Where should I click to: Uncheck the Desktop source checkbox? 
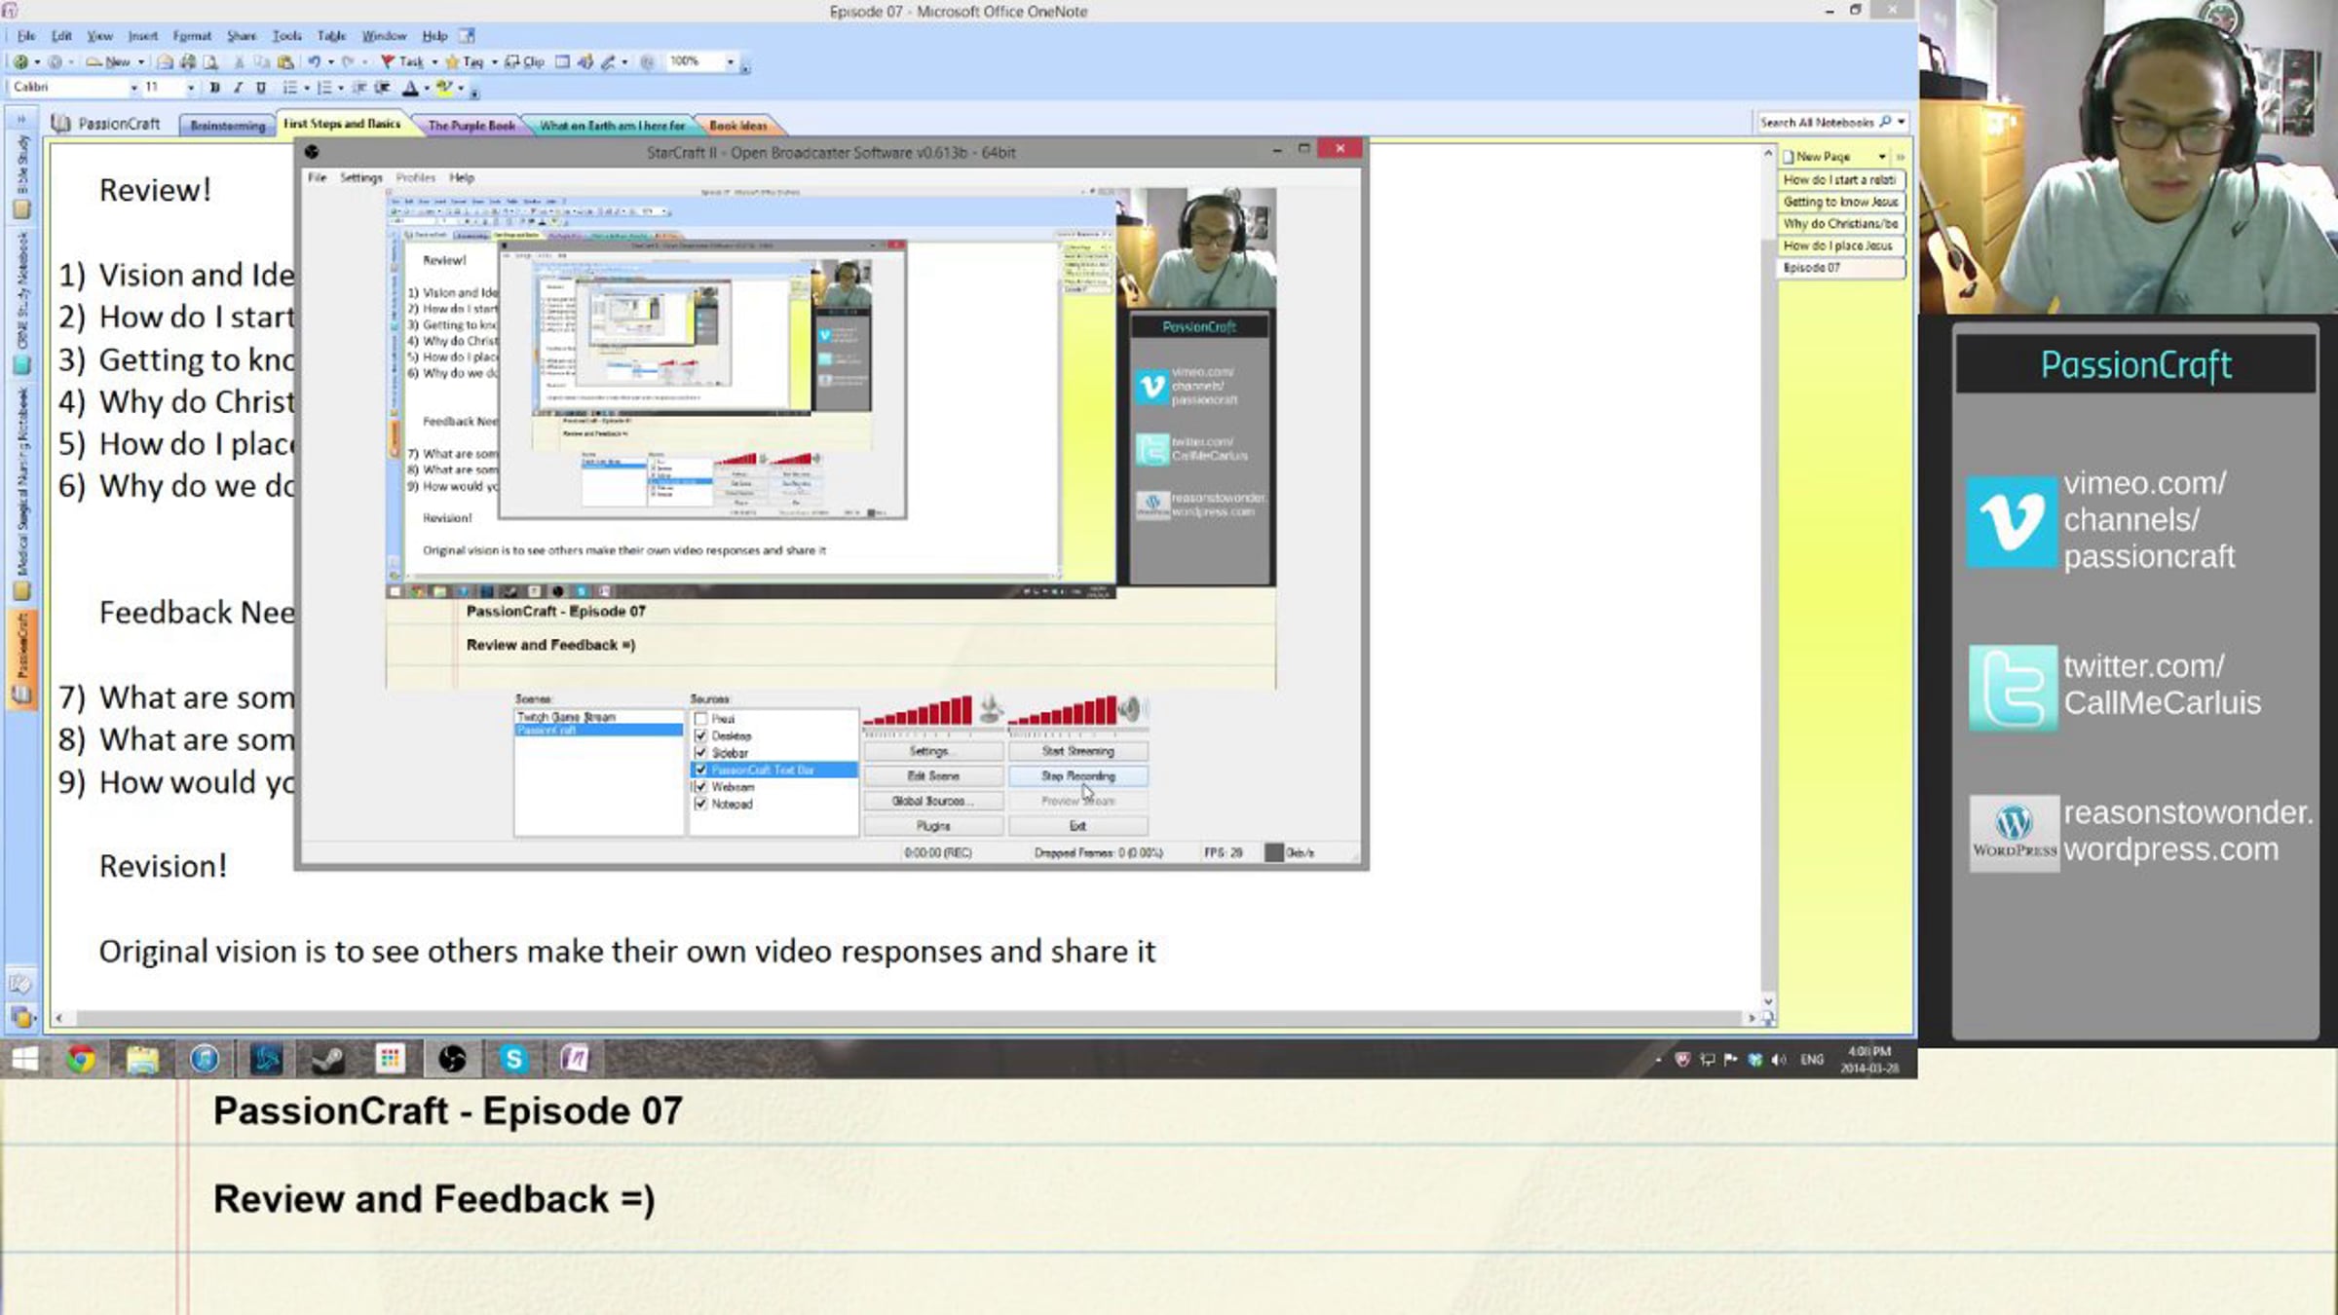tap(700, 736)
